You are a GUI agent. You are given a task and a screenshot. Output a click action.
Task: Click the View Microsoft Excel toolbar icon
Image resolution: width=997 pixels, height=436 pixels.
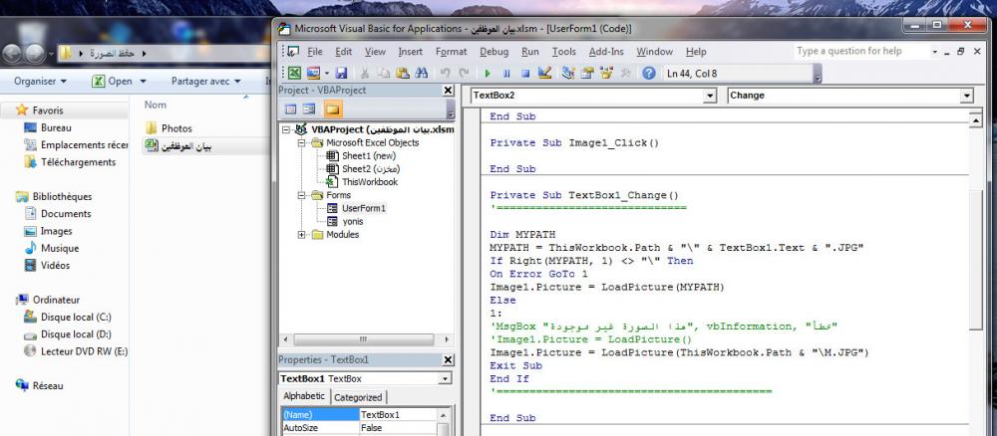coord(294,73)
